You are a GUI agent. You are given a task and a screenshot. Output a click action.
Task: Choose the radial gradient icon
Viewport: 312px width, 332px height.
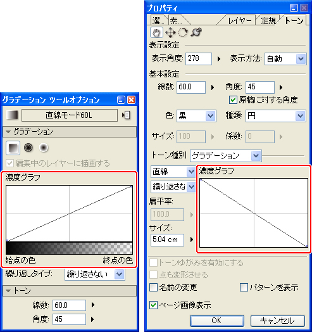(x=44, y=148)
